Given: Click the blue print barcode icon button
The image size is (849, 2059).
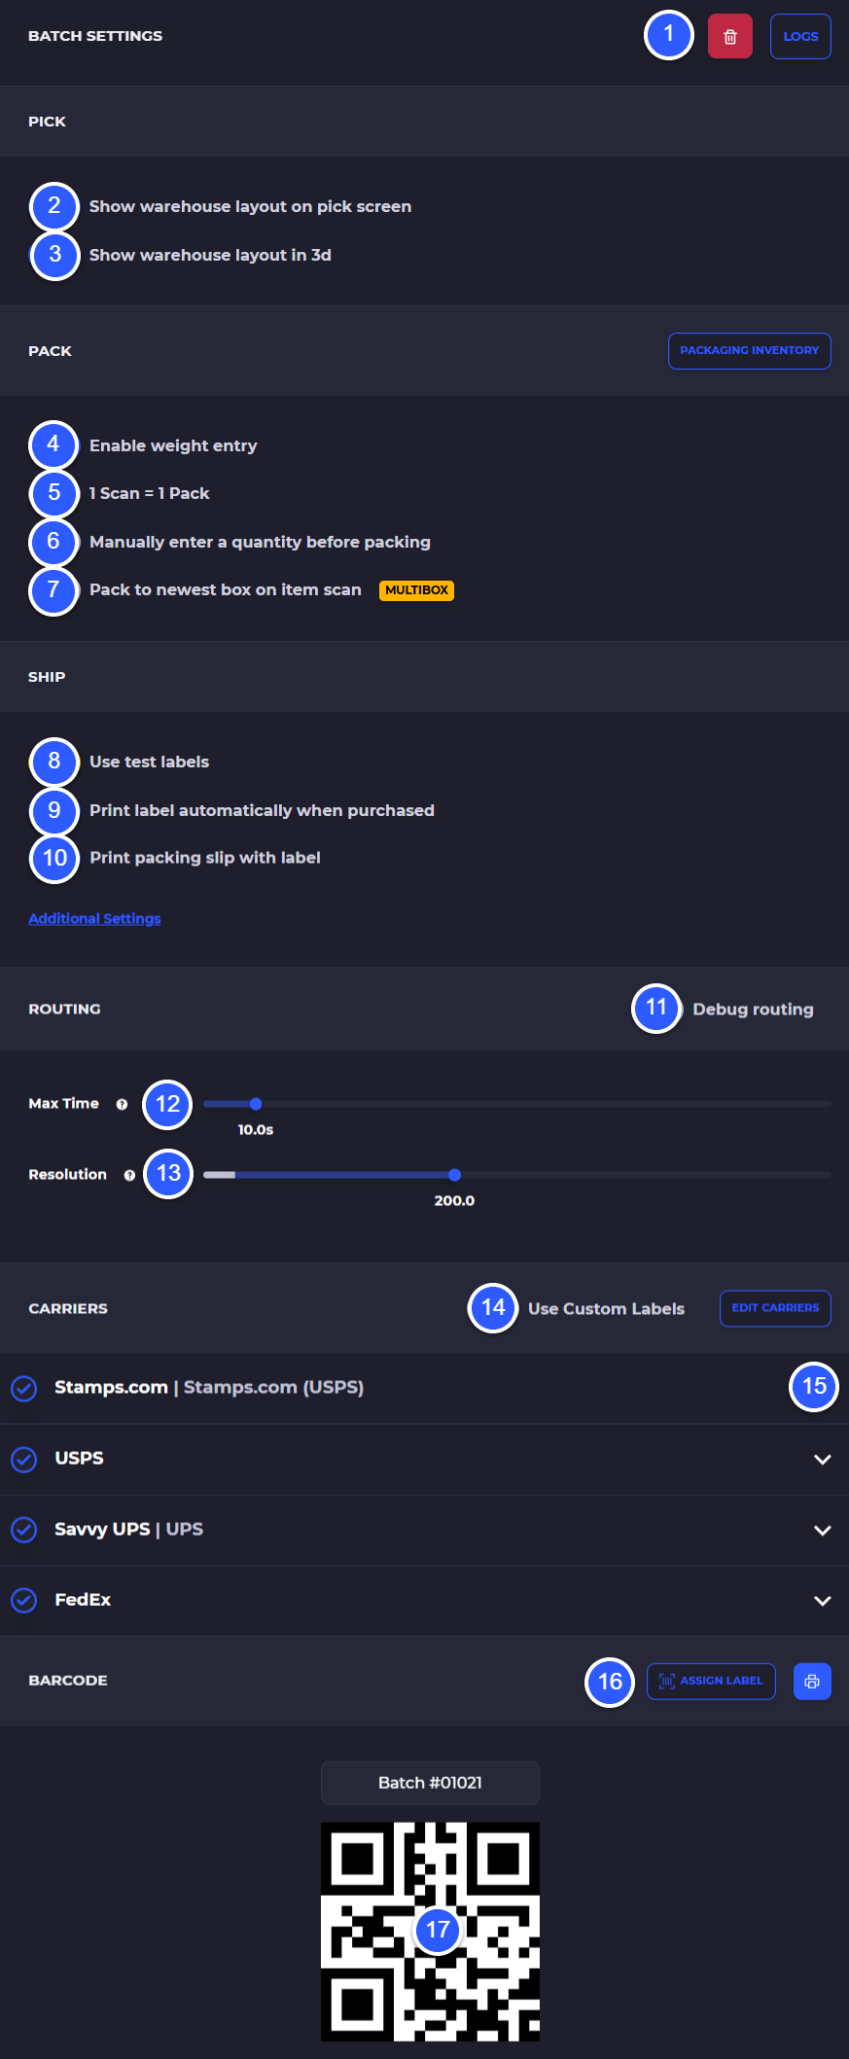Looking at the screenshot, I should 812,1682.
